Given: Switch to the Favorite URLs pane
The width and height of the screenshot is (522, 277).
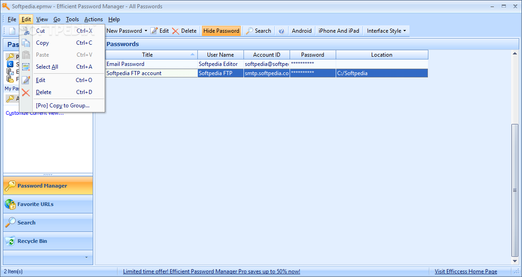Looking at the screenshot, I should coord(48,204).
